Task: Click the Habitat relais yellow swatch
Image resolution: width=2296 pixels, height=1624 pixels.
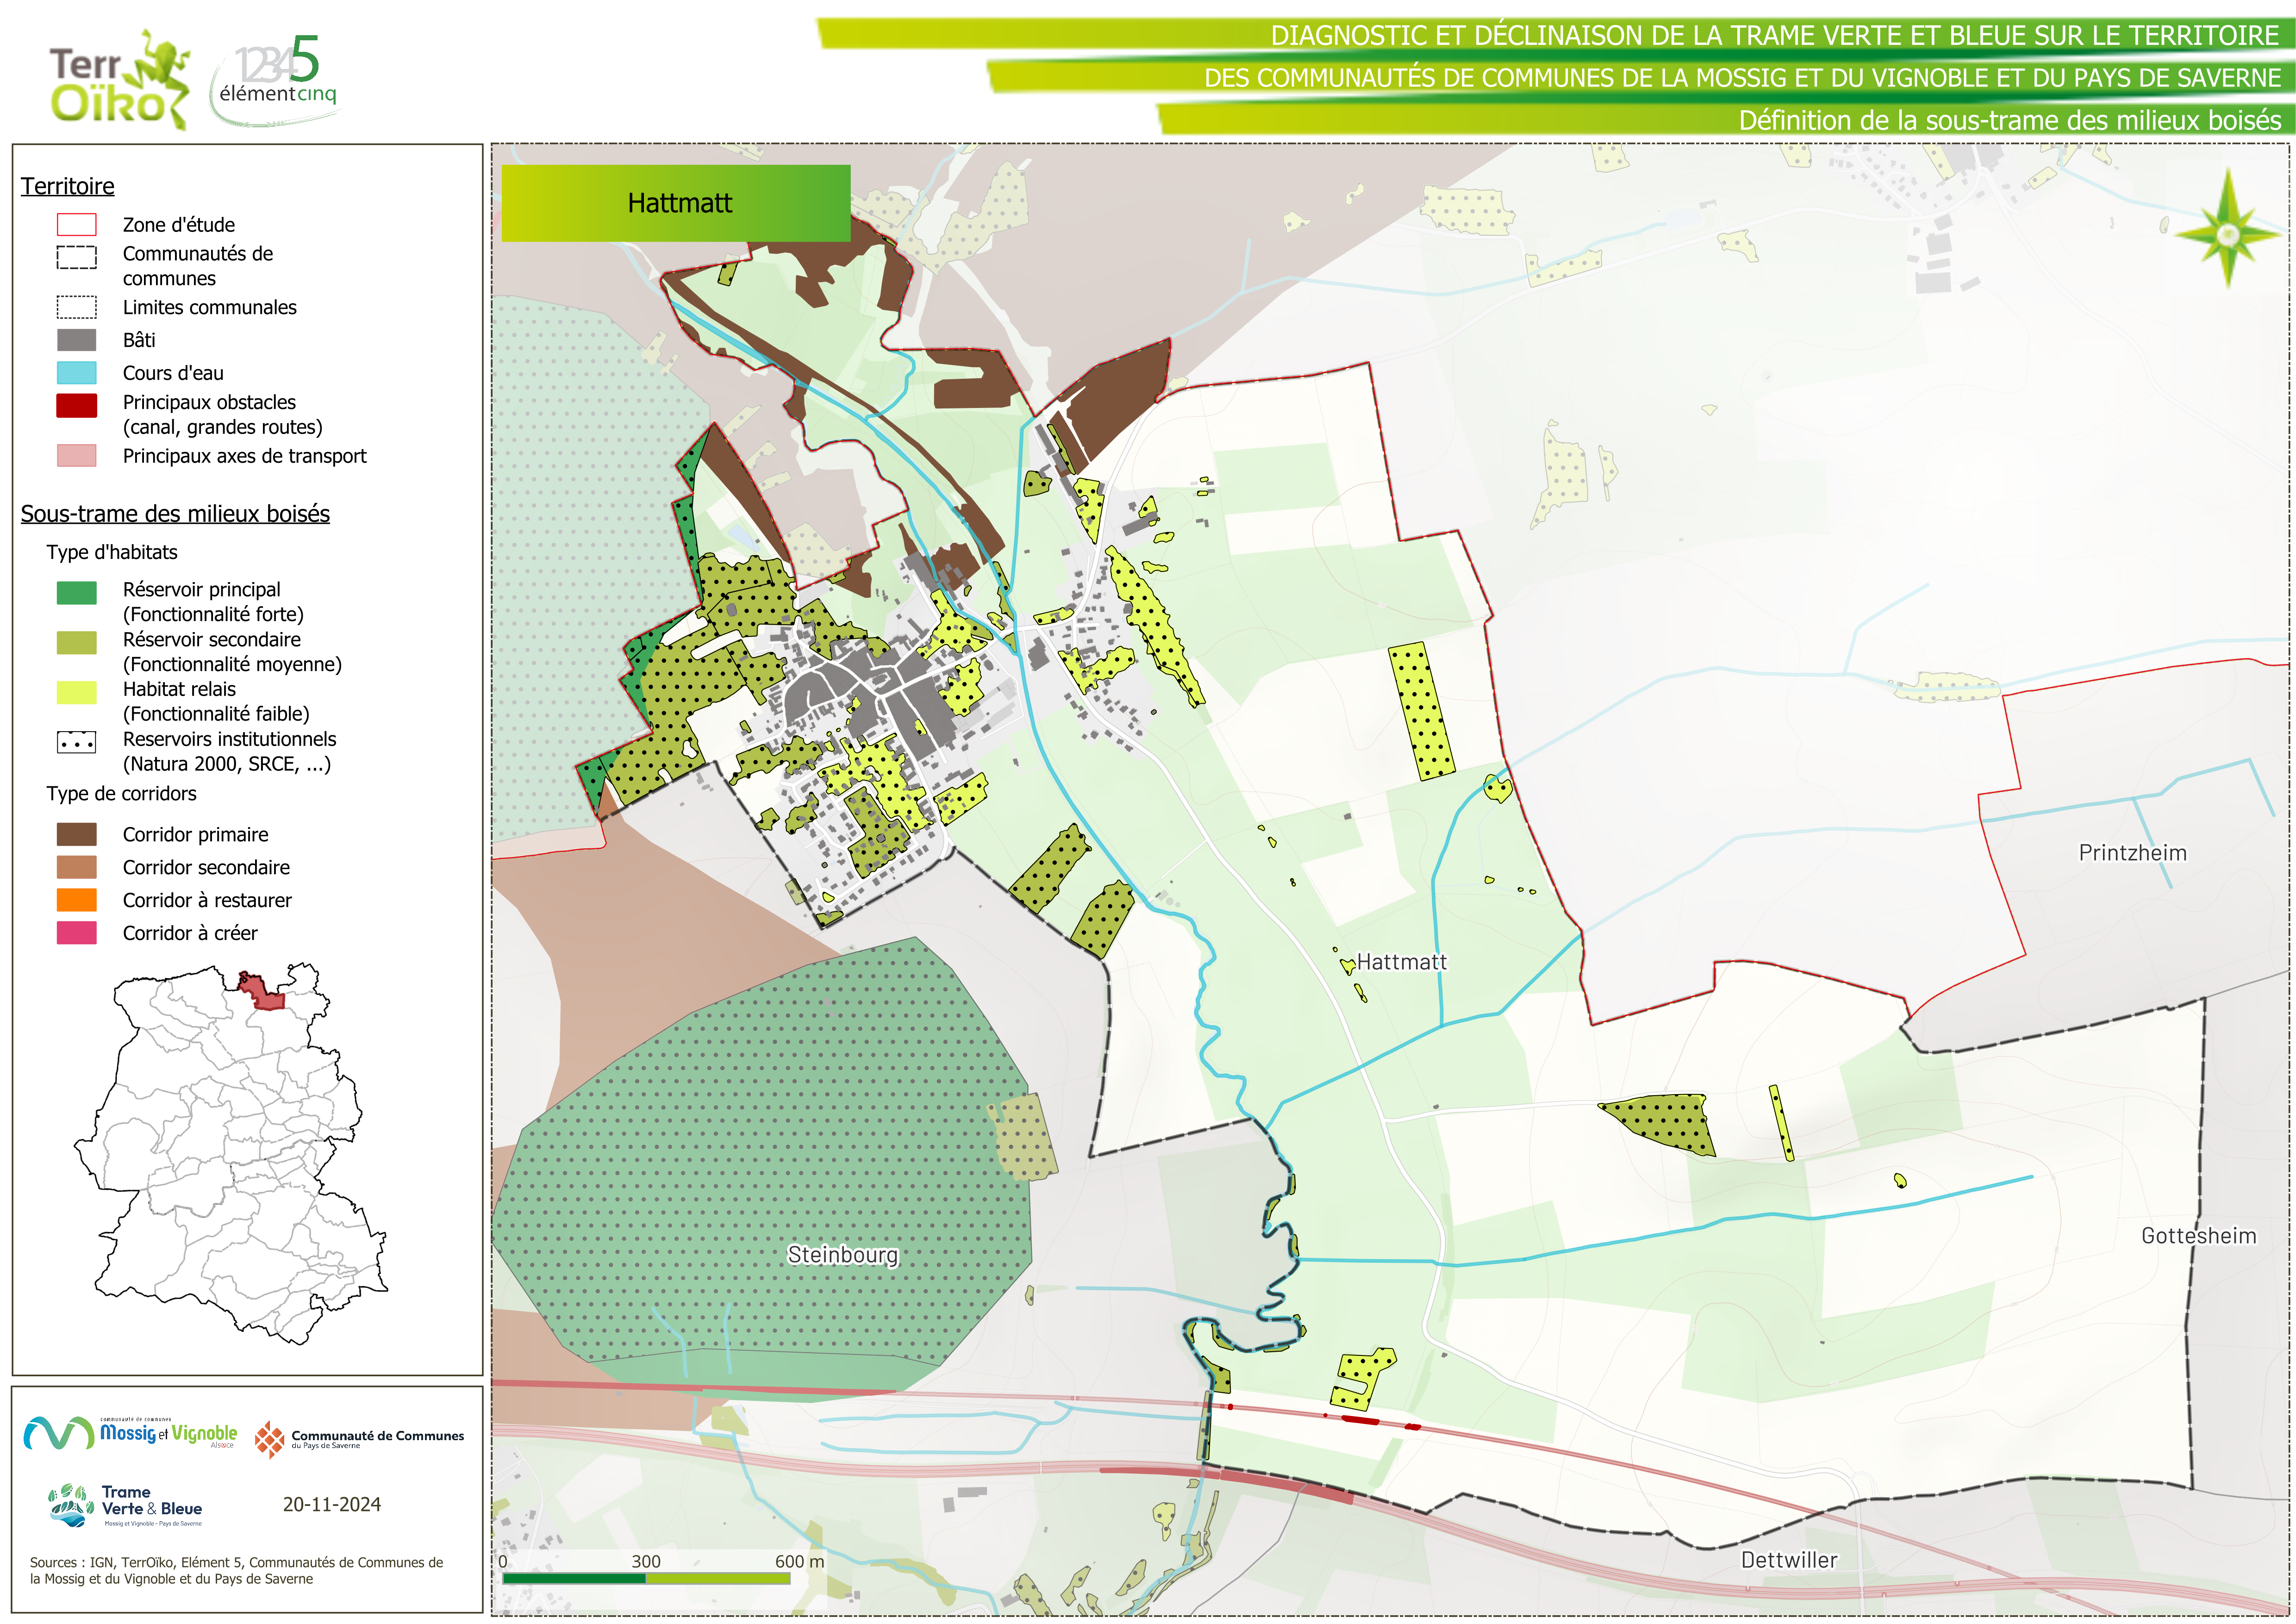Action: 76,692
